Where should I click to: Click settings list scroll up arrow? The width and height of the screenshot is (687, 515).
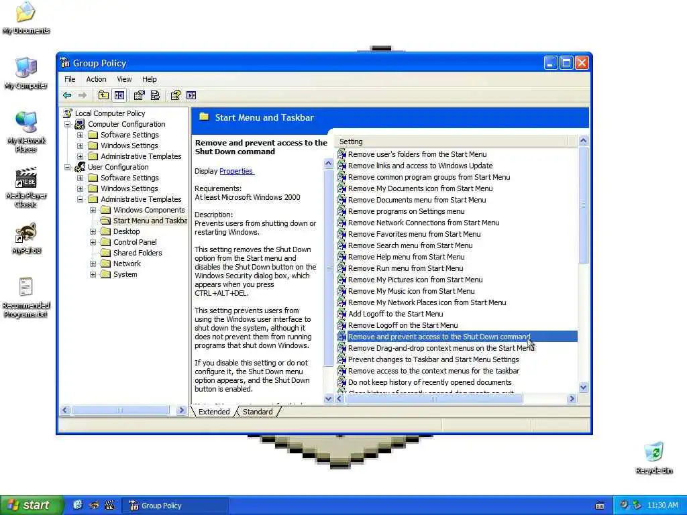(583, 141)
